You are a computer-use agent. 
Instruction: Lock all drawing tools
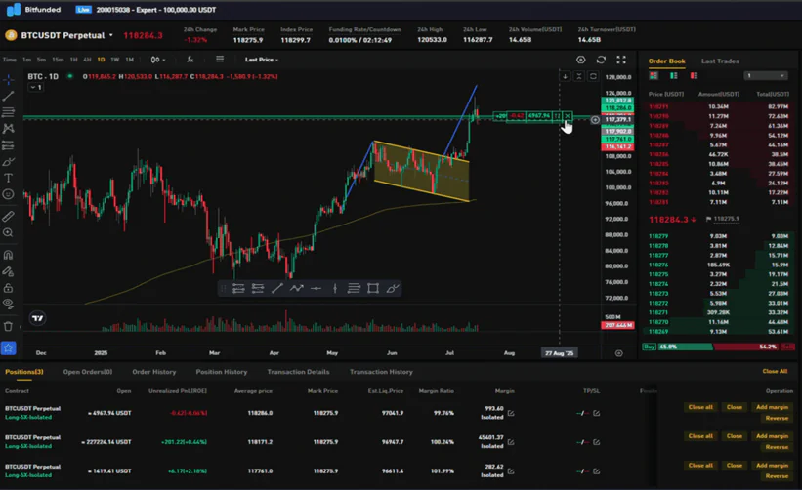8,288
